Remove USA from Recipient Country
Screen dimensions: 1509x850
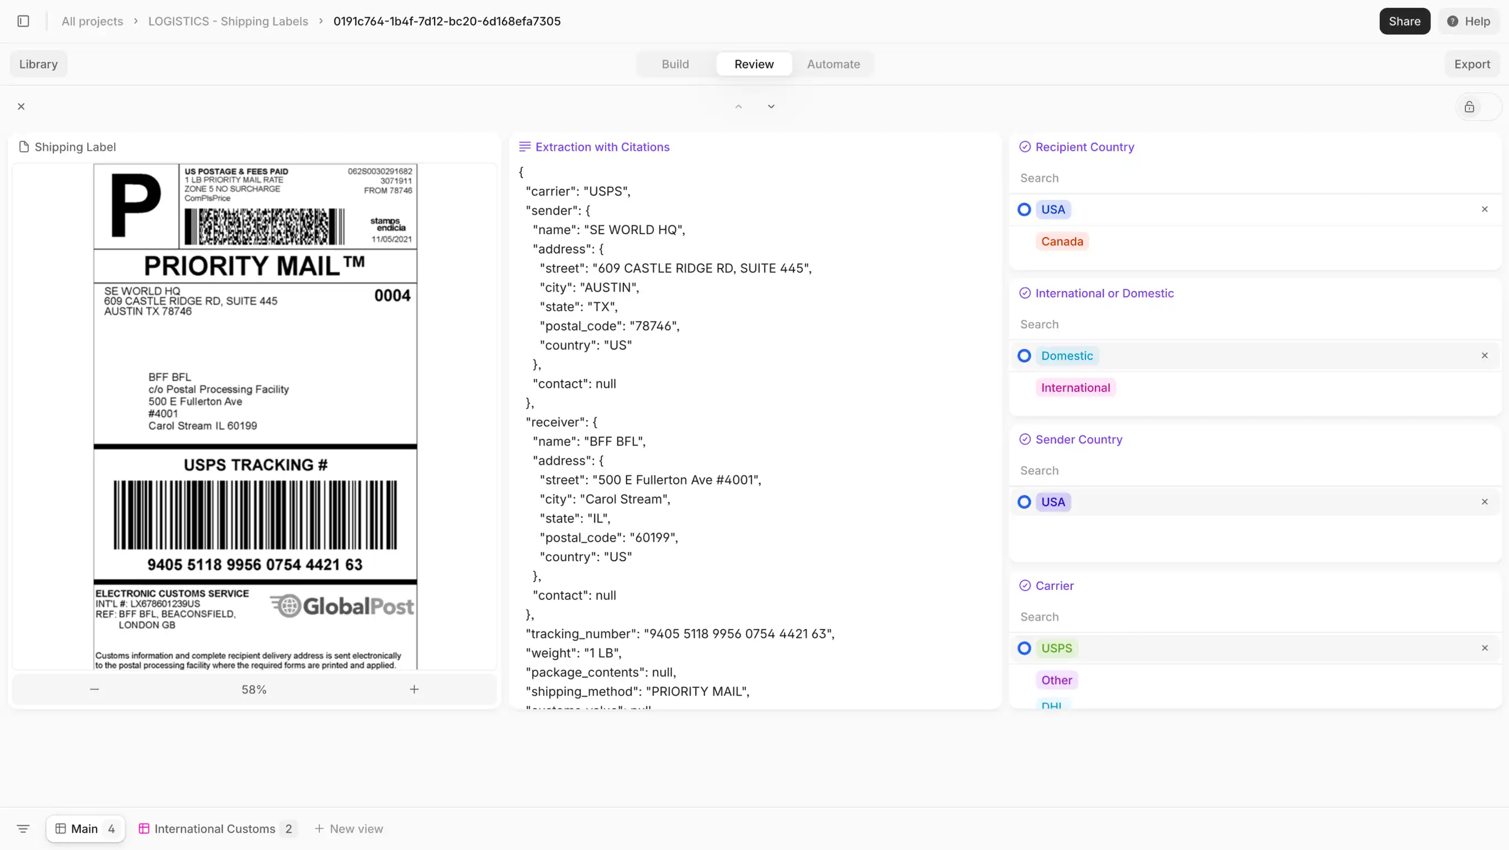[x=1484, y=209]
